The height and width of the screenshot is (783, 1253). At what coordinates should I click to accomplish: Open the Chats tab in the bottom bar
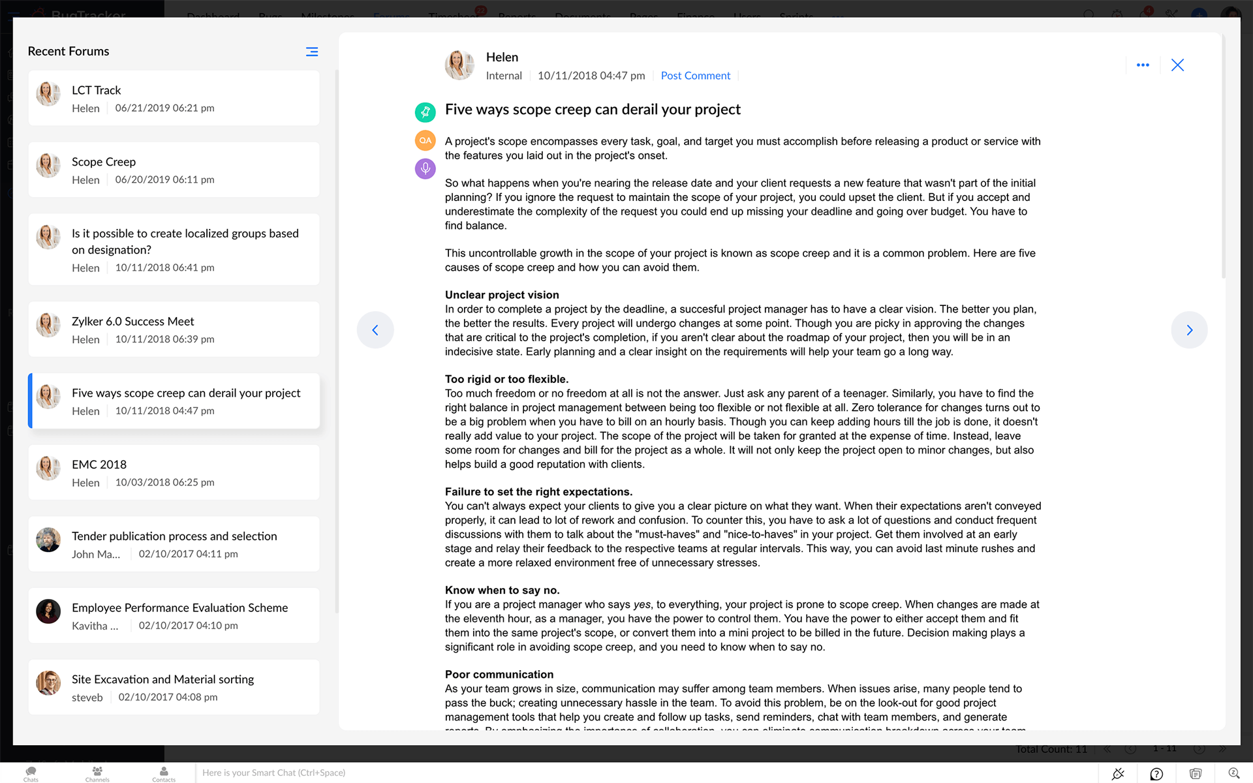tap(31, 774)
